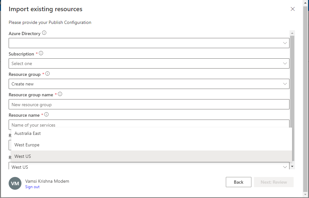Click the info icon next to Azure Directory
The image size is (309, 198).
(44, 33)
